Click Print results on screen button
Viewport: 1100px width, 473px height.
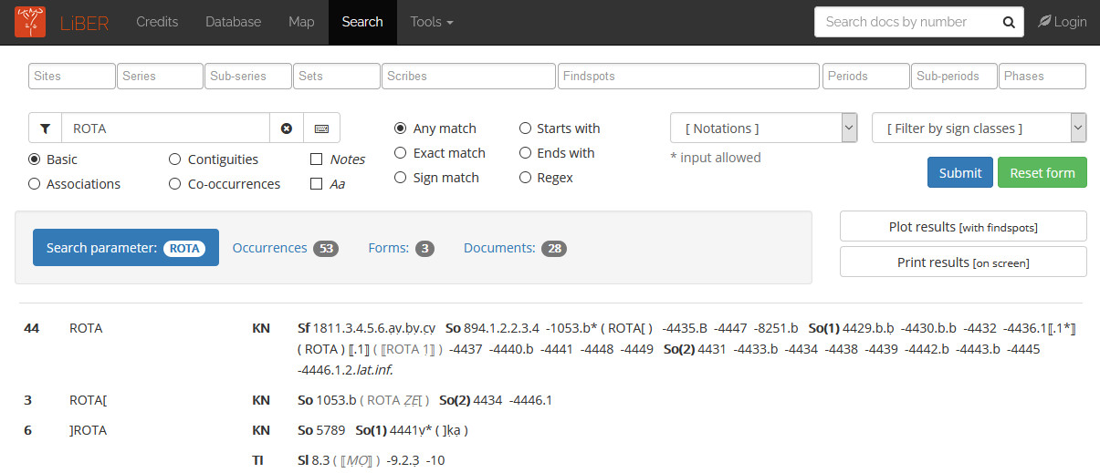pos(963,262)
